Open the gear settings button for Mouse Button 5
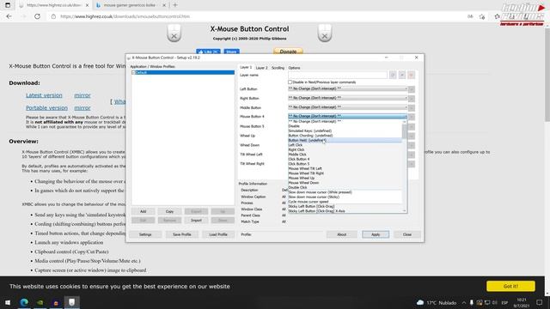Viewport: 550px width, 309px height. (x=412, y=126)
